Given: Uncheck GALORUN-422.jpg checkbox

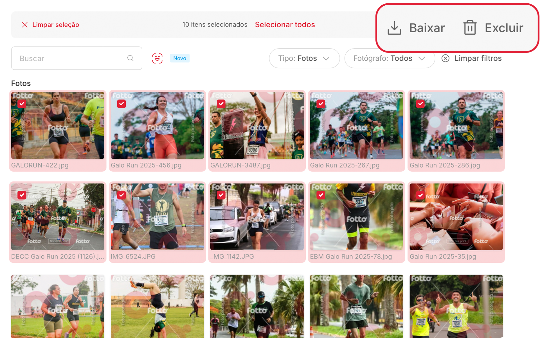Looking at the screenshot, I should point(22,104).
